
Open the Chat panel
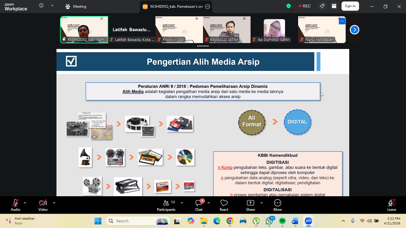click(x=199, y=205)
